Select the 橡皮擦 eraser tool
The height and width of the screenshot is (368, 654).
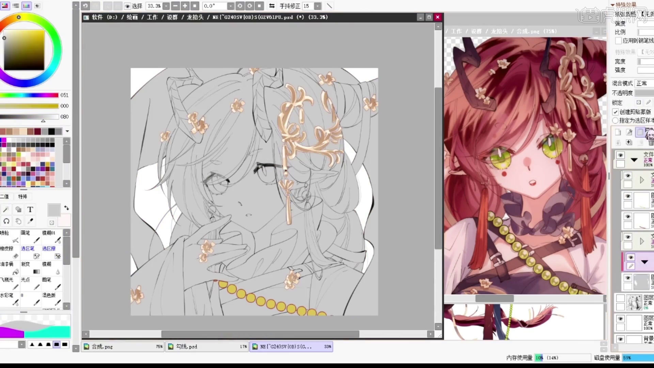click(x=10, y=252)
